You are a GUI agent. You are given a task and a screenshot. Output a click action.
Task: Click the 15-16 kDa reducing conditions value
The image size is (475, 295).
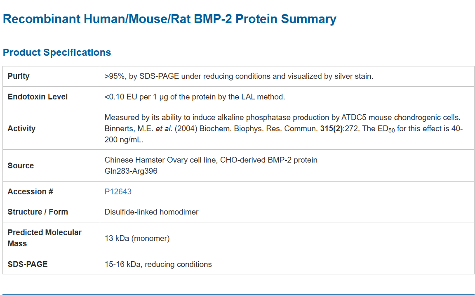[x=158, y=264]
